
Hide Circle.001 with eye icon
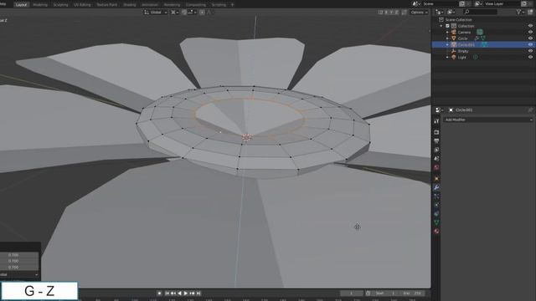pyautogui.click(x=530, y=44)
